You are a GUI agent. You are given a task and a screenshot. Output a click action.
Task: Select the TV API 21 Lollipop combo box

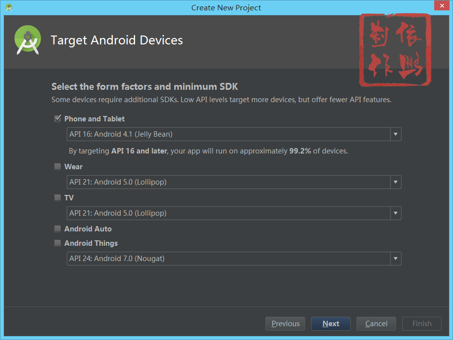[x=234, y=213]
